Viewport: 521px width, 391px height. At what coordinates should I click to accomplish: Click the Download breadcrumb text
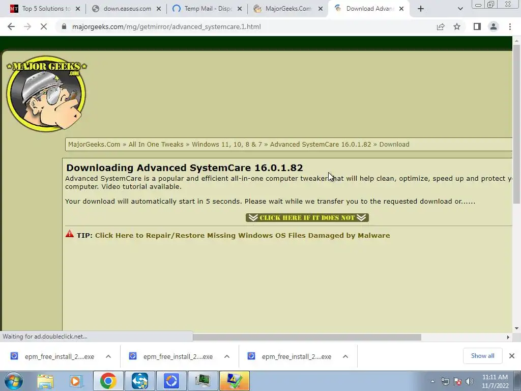394,144
